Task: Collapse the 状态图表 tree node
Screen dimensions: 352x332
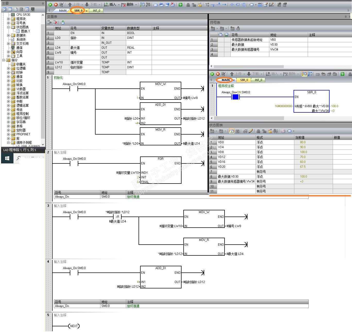Action: coord(8,27)
